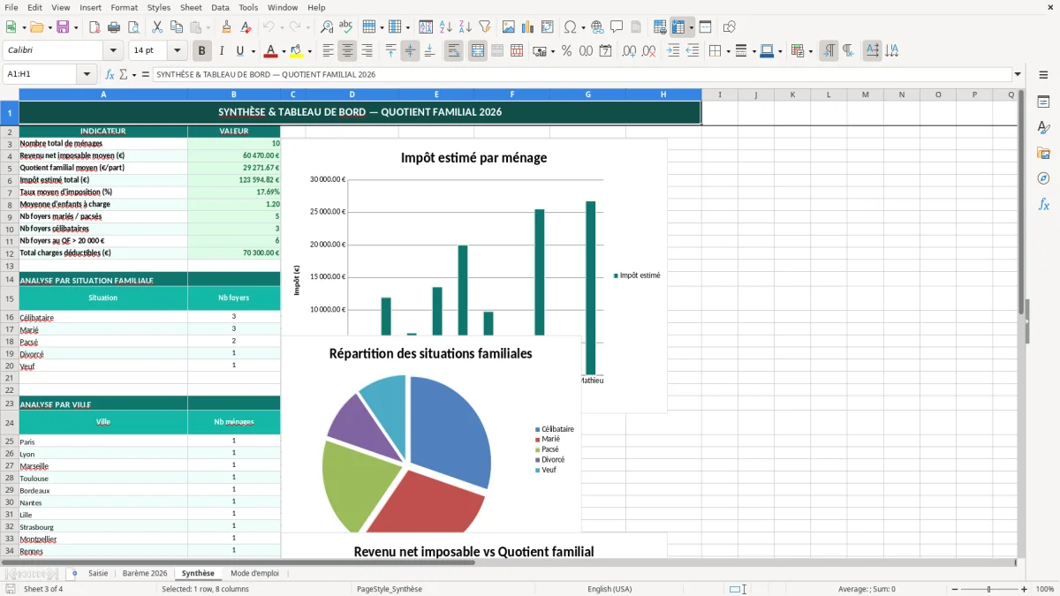Click the Increase Indent icon
Image resolution: width=1060 pixels, height=596 pixels.
coord(673,51)
